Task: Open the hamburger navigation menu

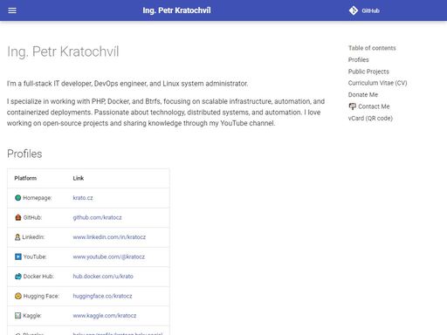Action: [12, 10]
